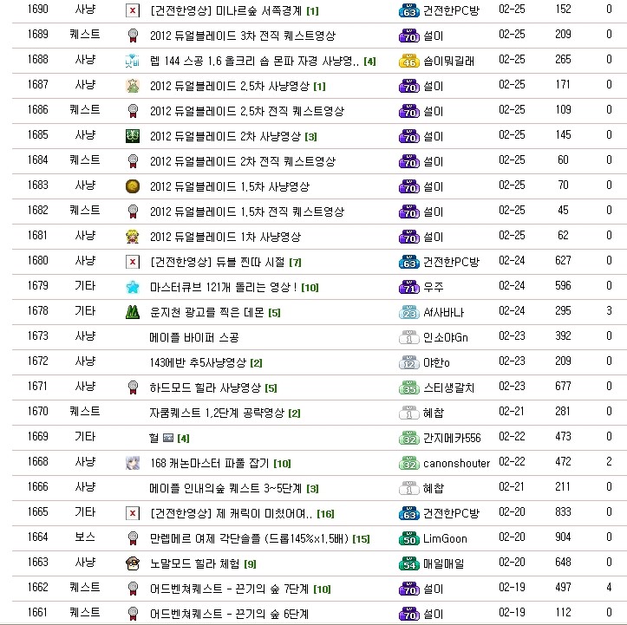Open post '노말모드 힐라 체험'
Viewport: 627px width, 625px height.
tap(195, 563)
